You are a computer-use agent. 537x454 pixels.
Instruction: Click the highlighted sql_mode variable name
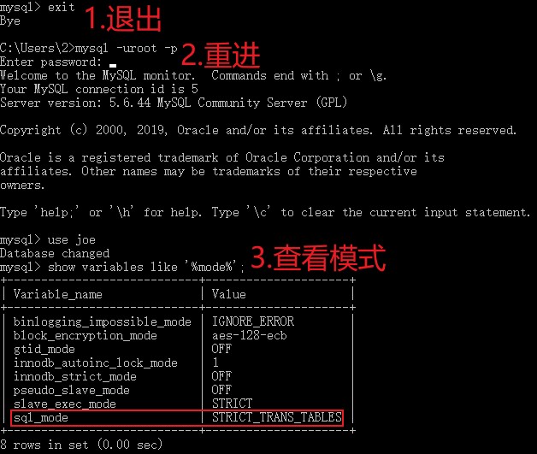click(40, 418)
